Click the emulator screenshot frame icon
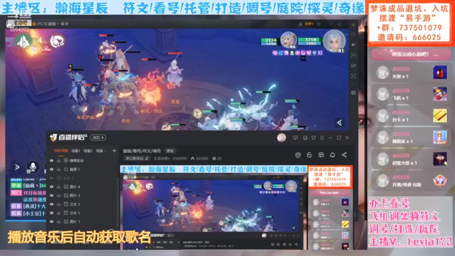Viewport: 455px width, 256px height. (x=353, y=55)
